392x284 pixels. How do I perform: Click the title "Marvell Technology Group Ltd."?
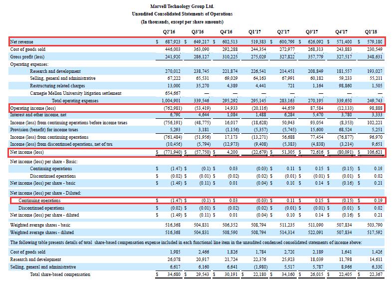[x=182, y=6]
